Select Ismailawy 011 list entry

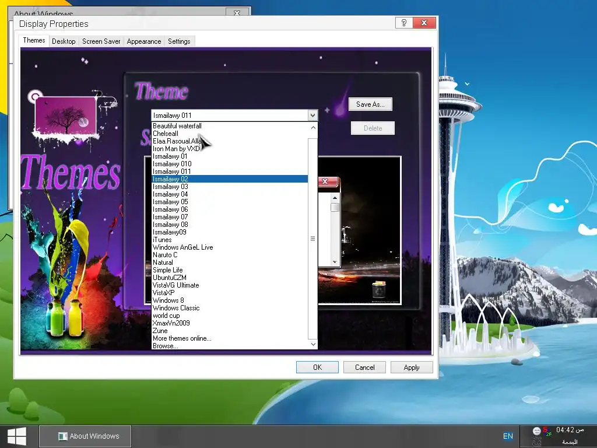(x=230, y=171)
